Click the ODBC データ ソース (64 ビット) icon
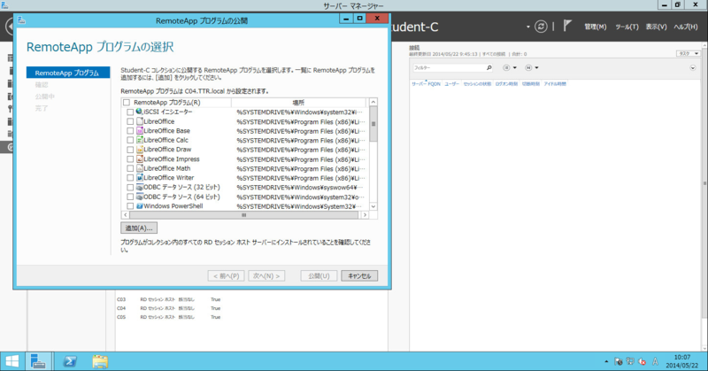This screenshot has height=371, width=708. tap(140, 197)
